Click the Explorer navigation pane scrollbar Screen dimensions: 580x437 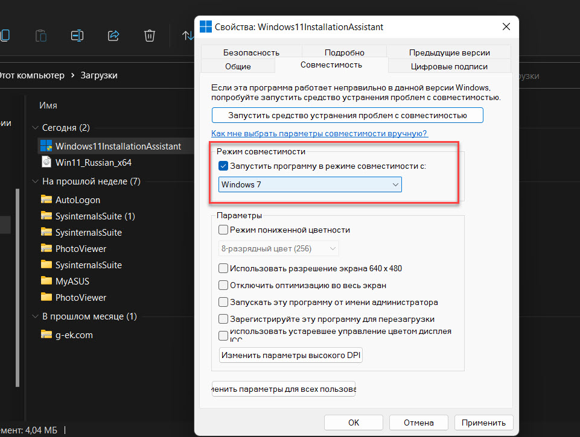pos(18,288)
